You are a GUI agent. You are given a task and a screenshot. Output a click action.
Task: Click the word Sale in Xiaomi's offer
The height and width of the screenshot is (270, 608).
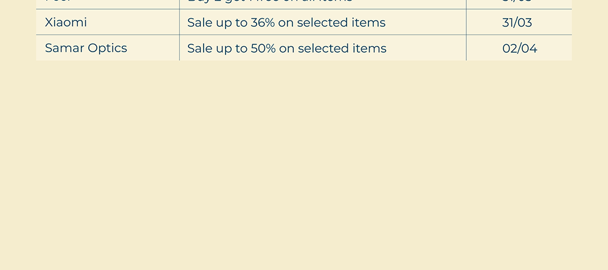click(199, 23)
